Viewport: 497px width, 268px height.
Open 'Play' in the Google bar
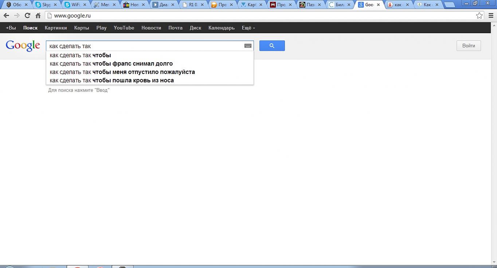(x=101, y=28)
